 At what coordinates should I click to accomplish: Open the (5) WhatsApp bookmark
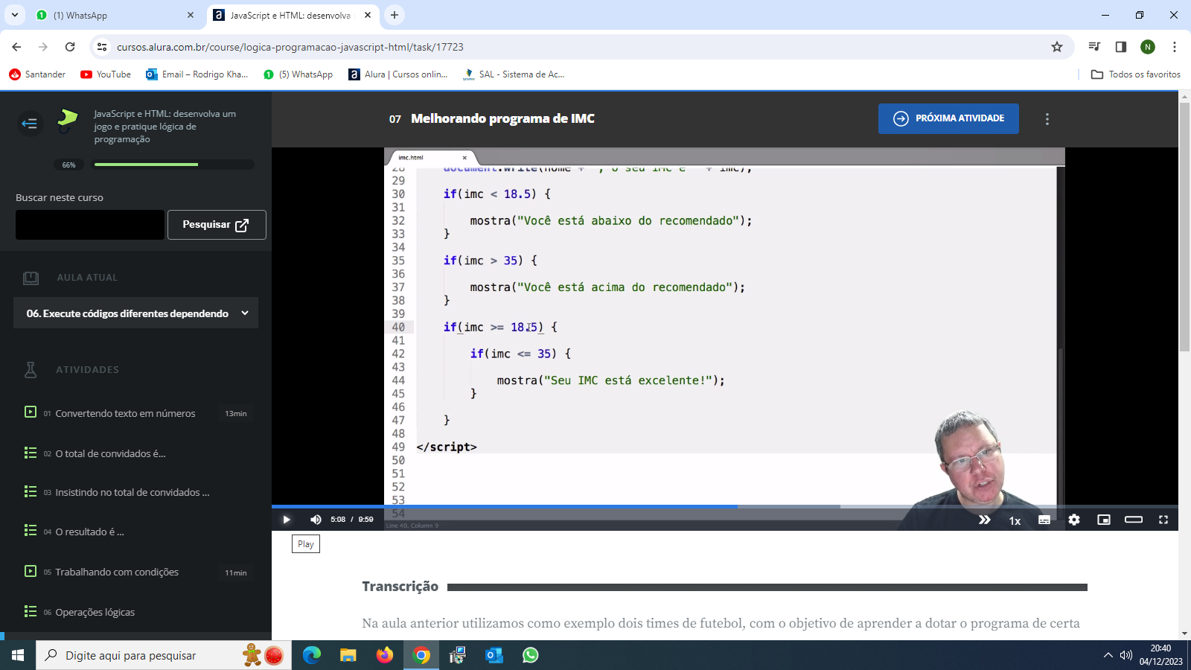pos(298,74)
